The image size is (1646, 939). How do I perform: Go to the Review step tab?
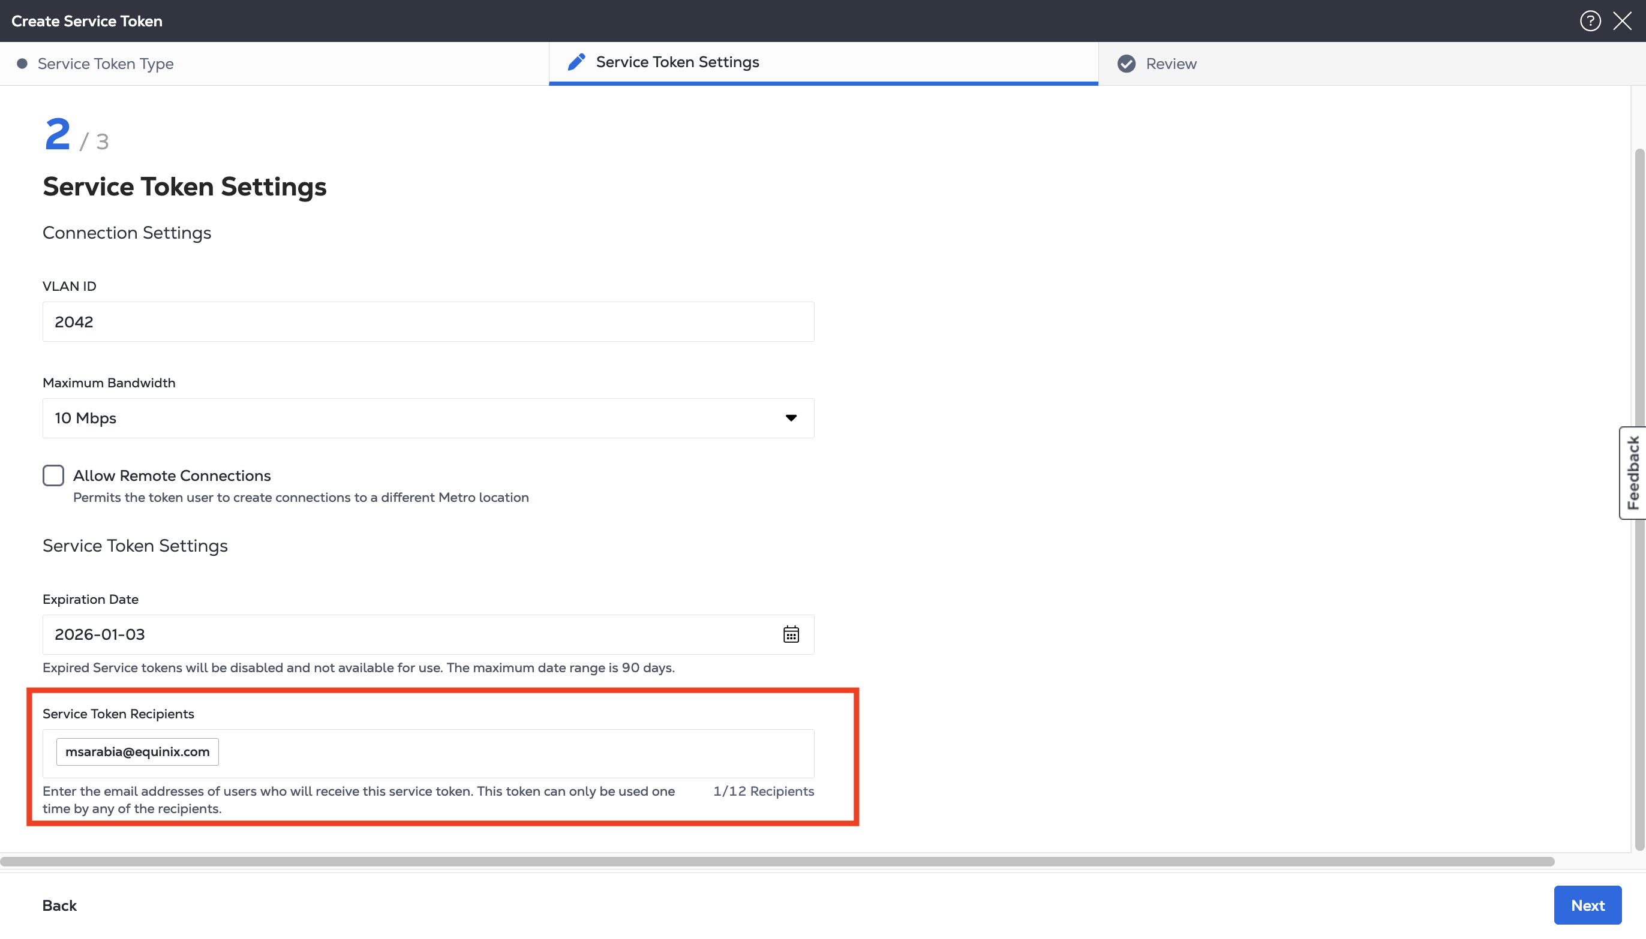(x=1171, y=63)
